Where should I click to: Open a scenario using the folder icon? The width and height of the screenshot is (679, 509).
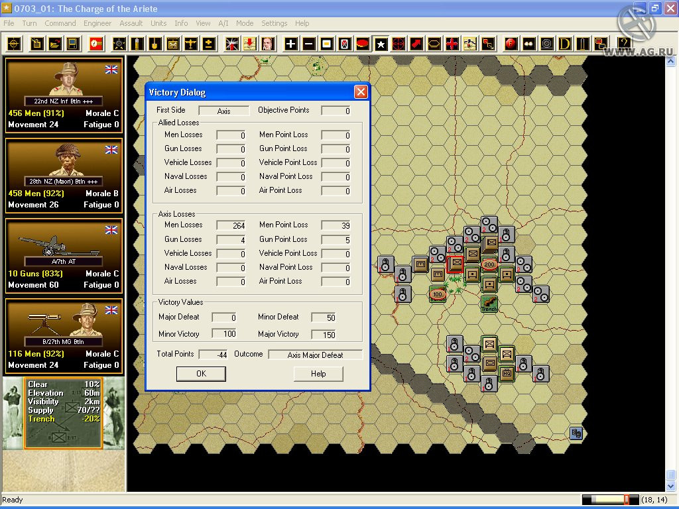pyautogui.click(x=54, y=44)
